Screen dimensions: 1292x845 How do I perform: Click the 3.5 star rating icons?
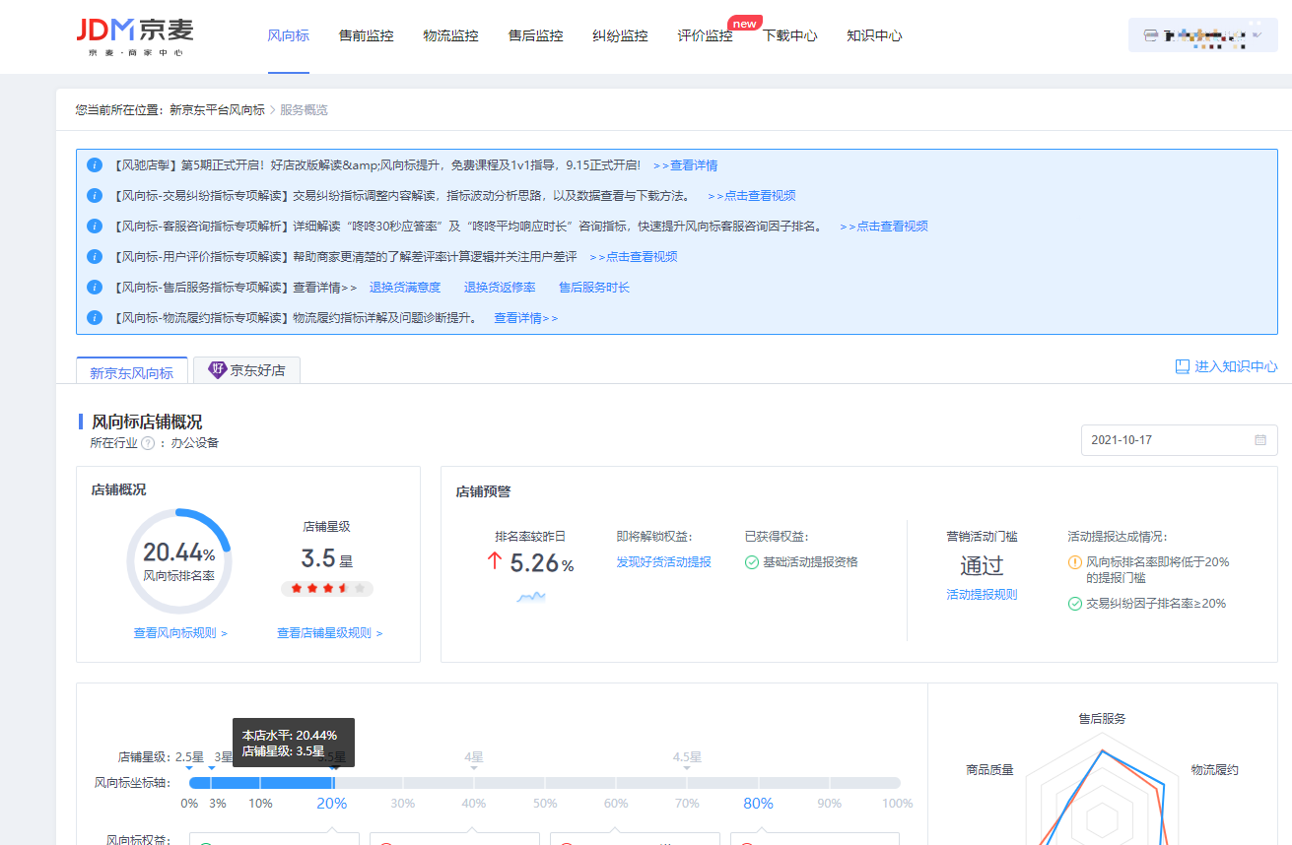coord(327,589)
